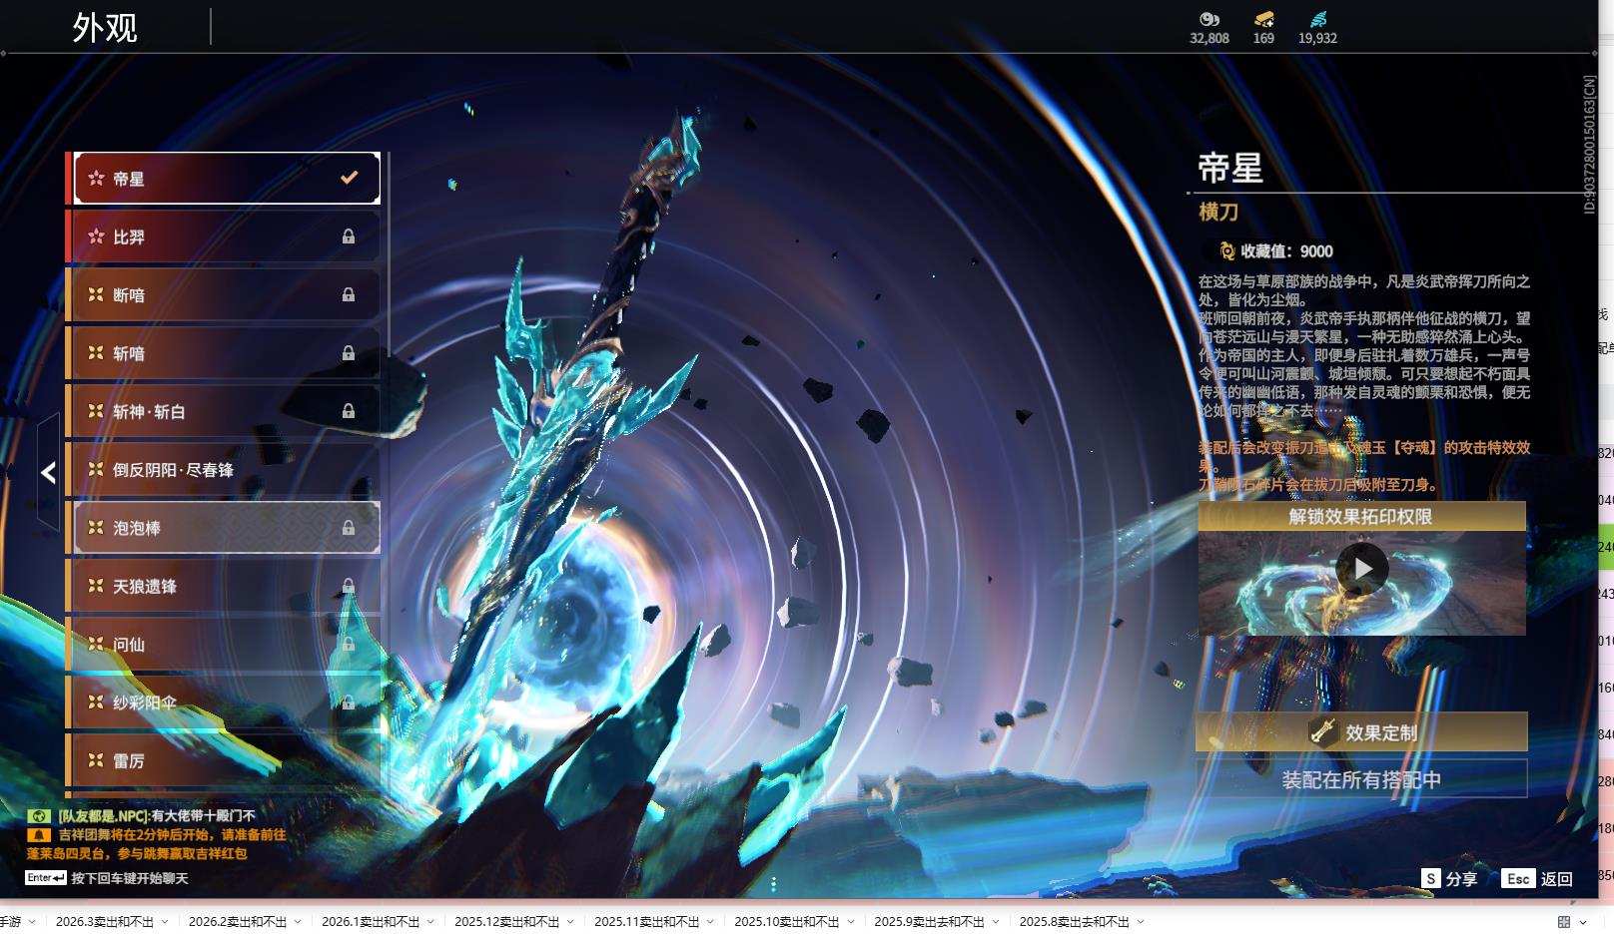Viewport: 1614px width, 937px height.
Task: Click the 按下回车键开始聊天 chat prompt
Action: 130,878
